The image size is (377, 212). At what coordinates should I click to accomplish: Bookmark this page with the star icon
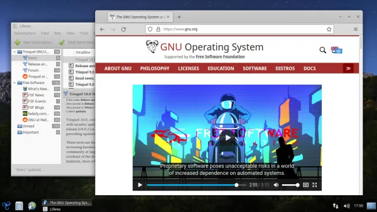point(329,30)
